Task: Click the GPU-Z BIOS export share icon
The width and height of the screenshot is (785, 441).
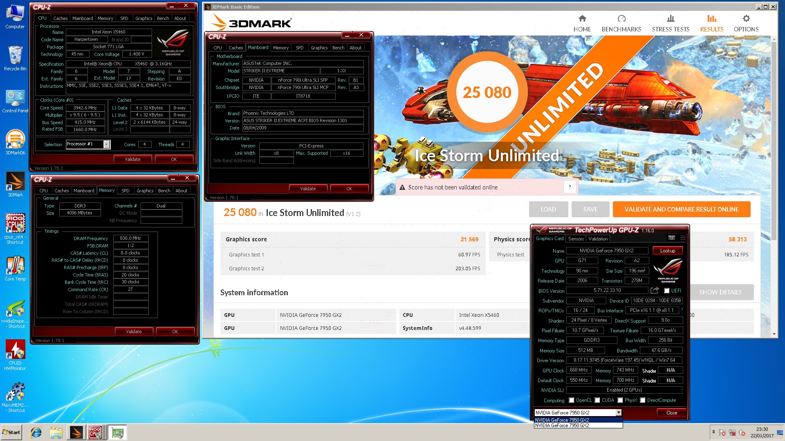Action: coord(655,290)
